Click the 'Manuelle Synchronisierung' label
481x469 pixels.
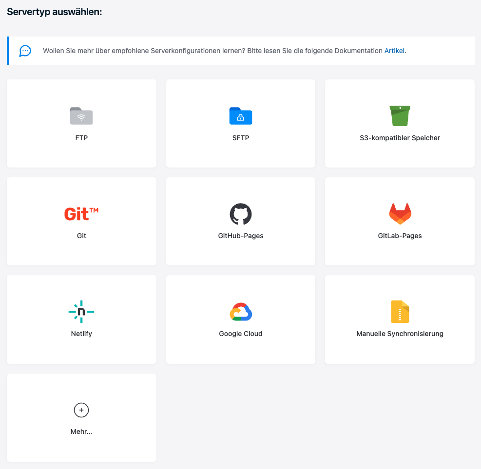pyautogui.click(x=400, y=334)
